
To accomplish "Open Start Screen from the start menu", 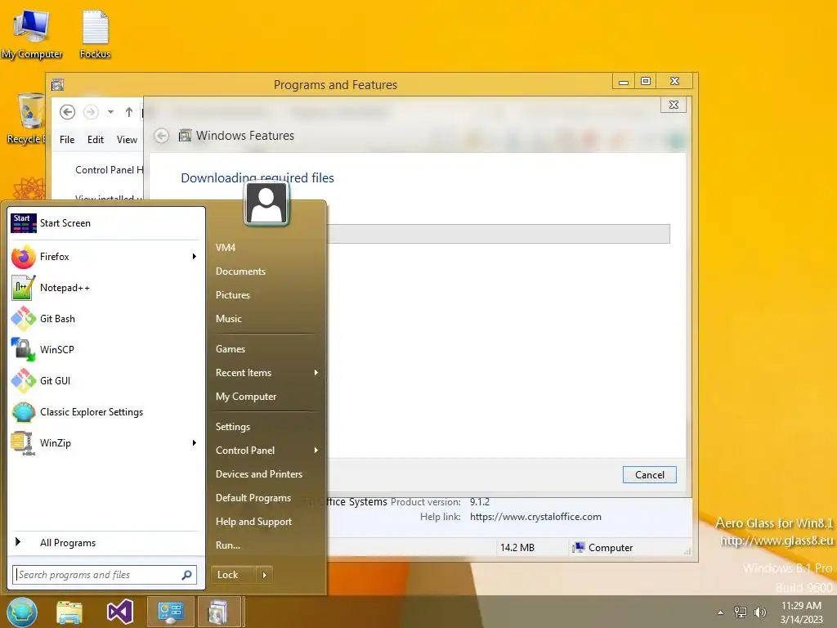I will [105, 223].
